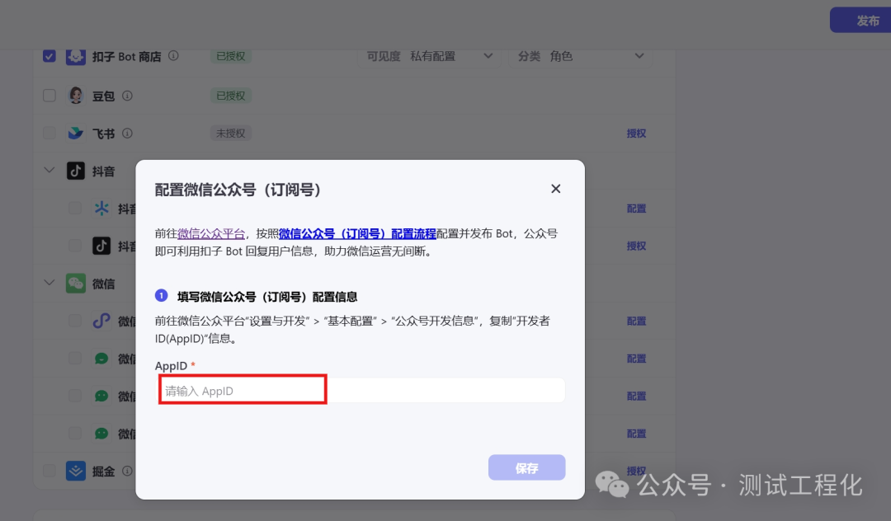Click the 抖音 group label
This screenshot has height=521, width=891.
[x=103, y=171]
